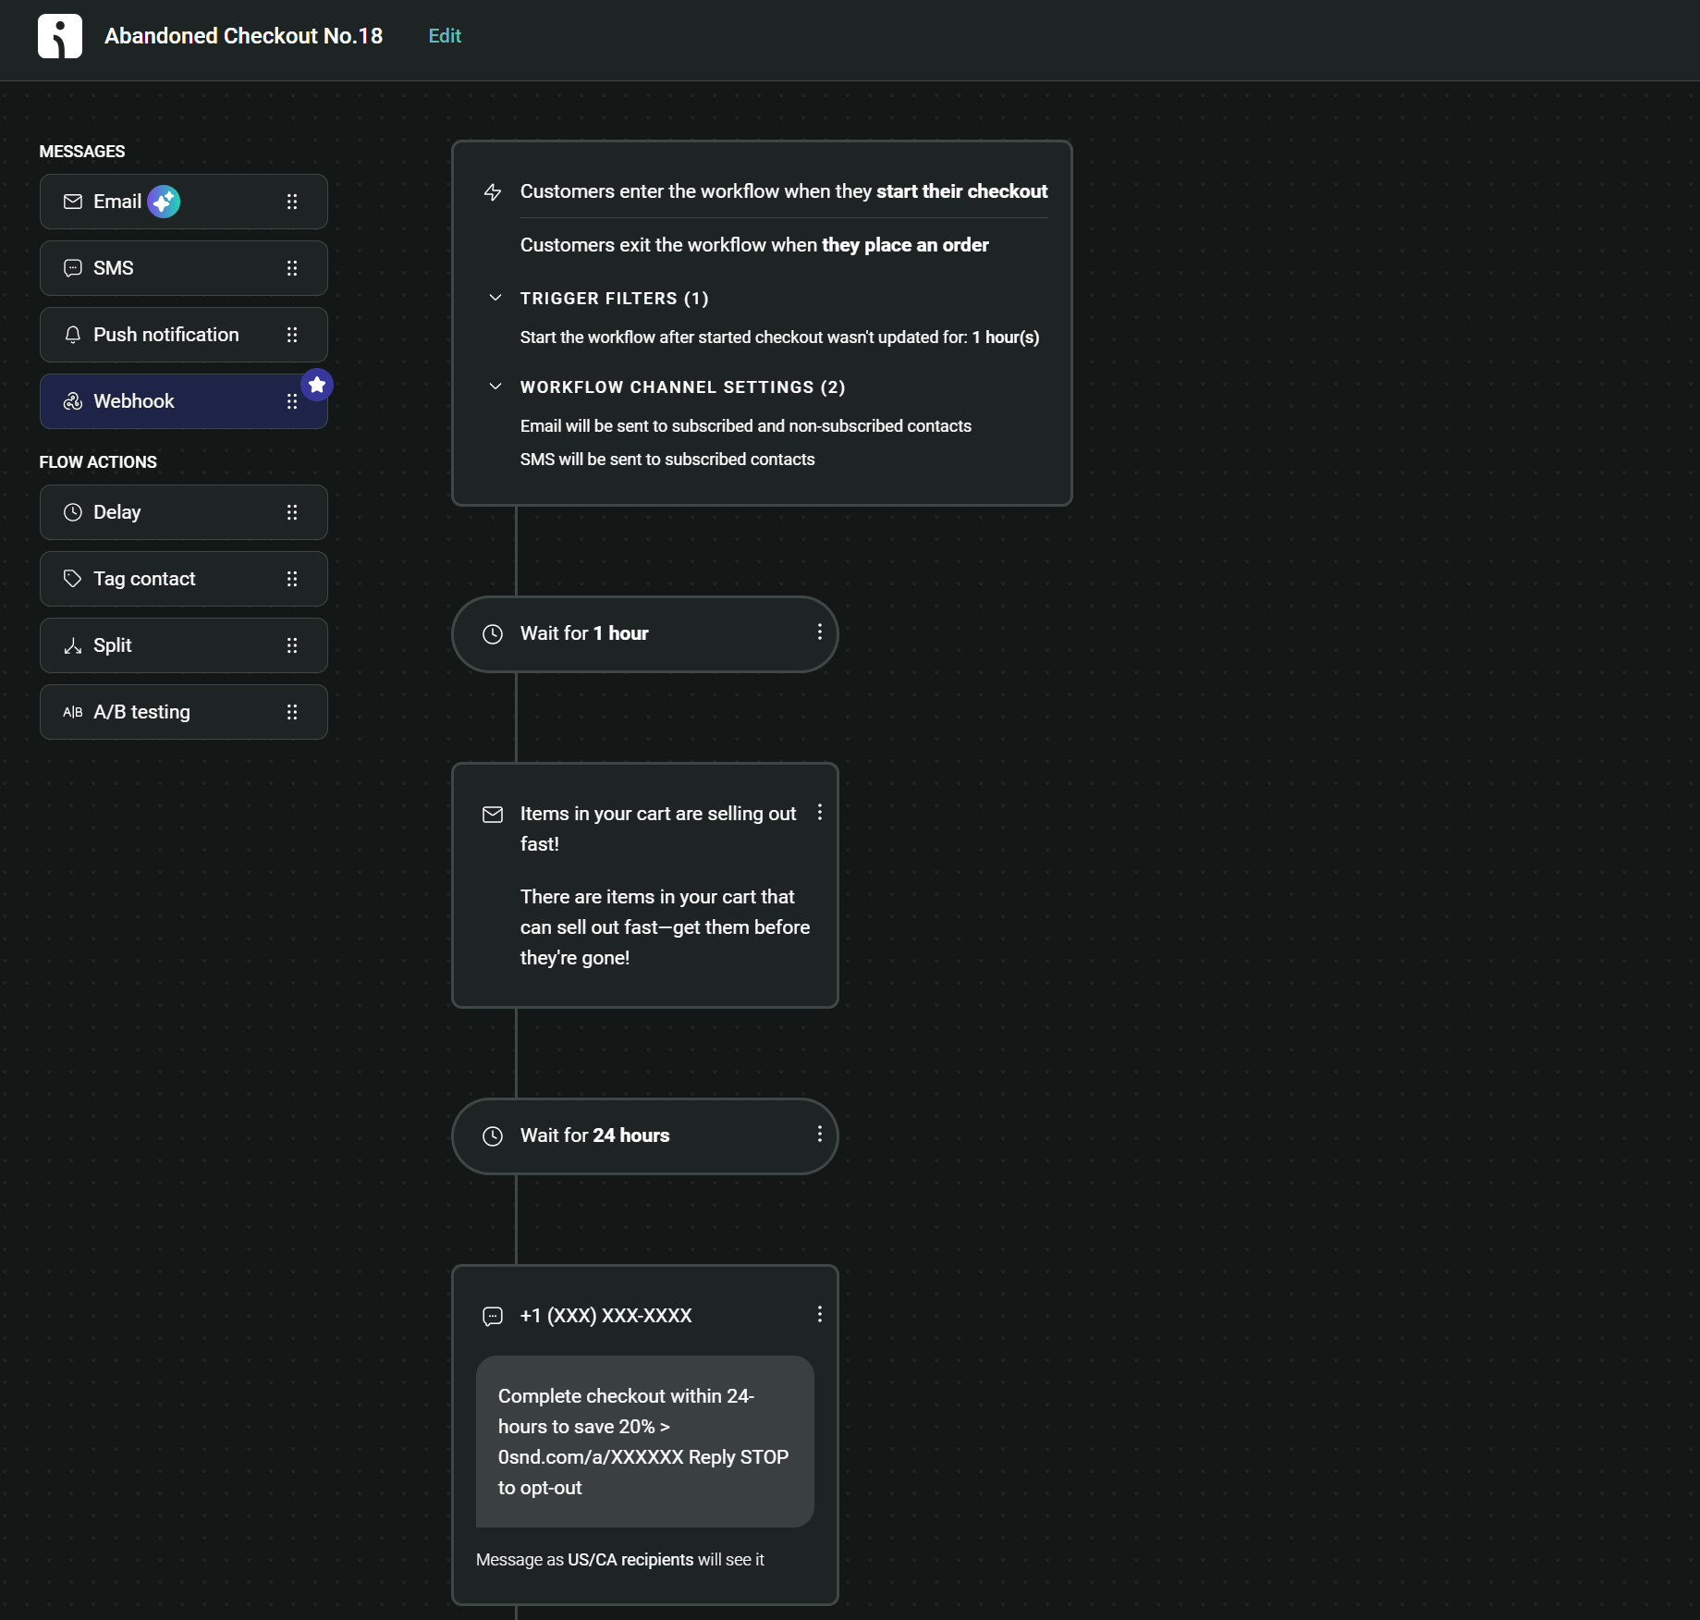Click the Tag contact drag handle

pos(292,579)
